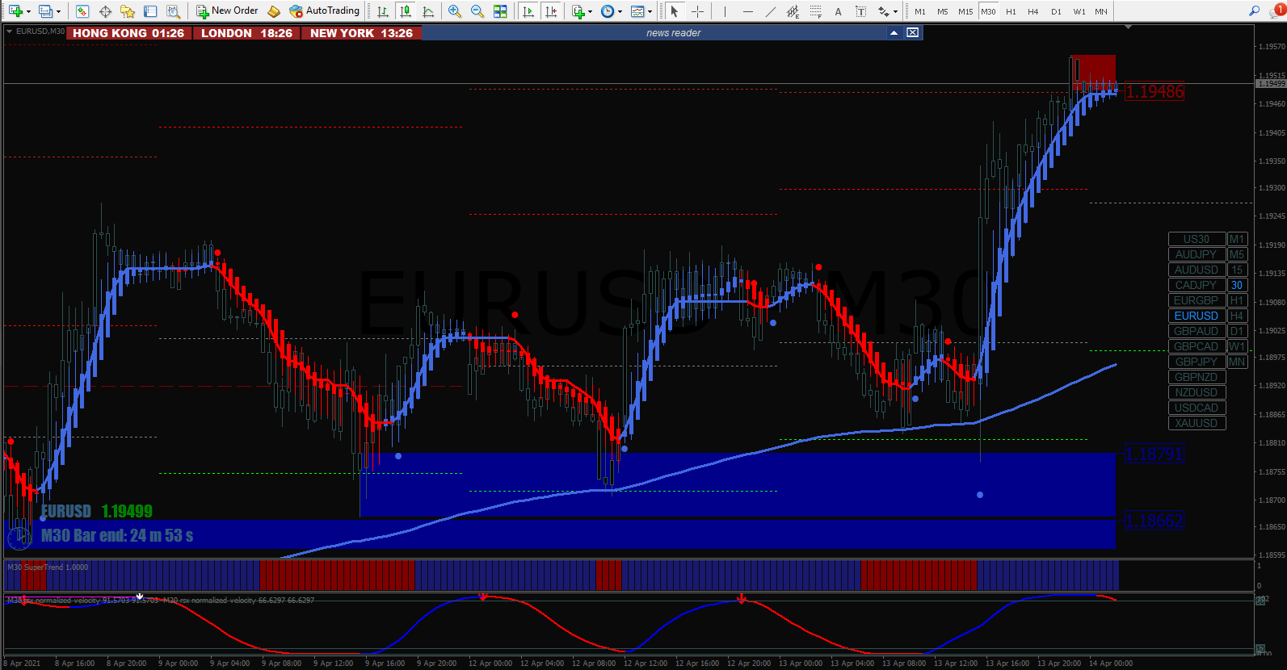1287x670 pixels.
Task: Tile chart windows
Action: tap(500, 11)
